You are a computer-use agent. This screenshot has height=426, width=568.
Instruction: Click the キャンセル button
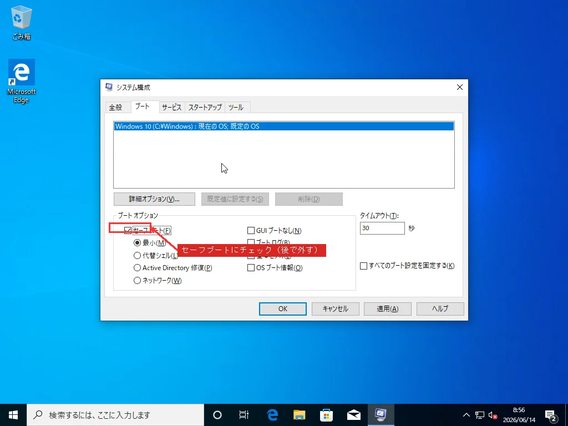coord(336,308)
